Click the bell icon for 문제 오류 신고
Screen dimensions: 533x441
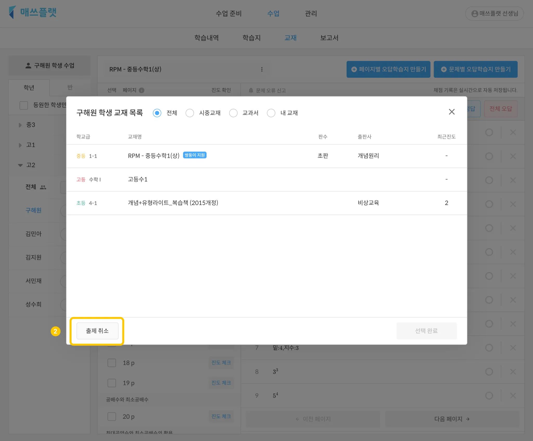(x=251, y=90)
